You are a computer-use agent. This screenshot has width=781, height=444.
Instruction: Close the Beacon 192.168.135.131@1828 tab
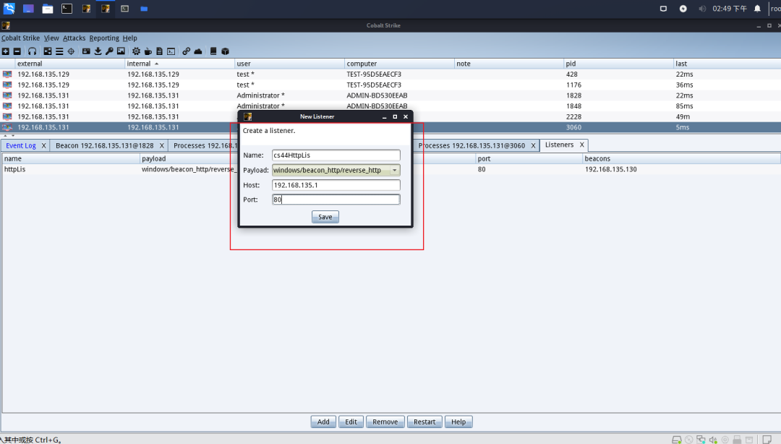click(161, 145)
